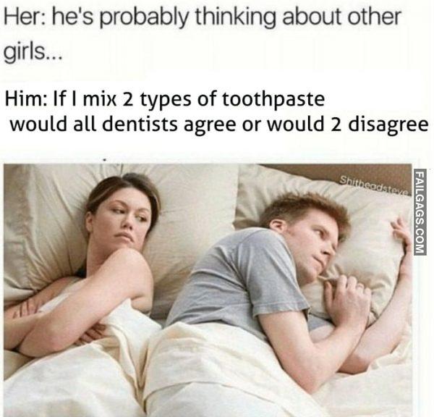Click the word "Her:" in the caption
This screenshot has height=417, width=434.
click(25, 17)
